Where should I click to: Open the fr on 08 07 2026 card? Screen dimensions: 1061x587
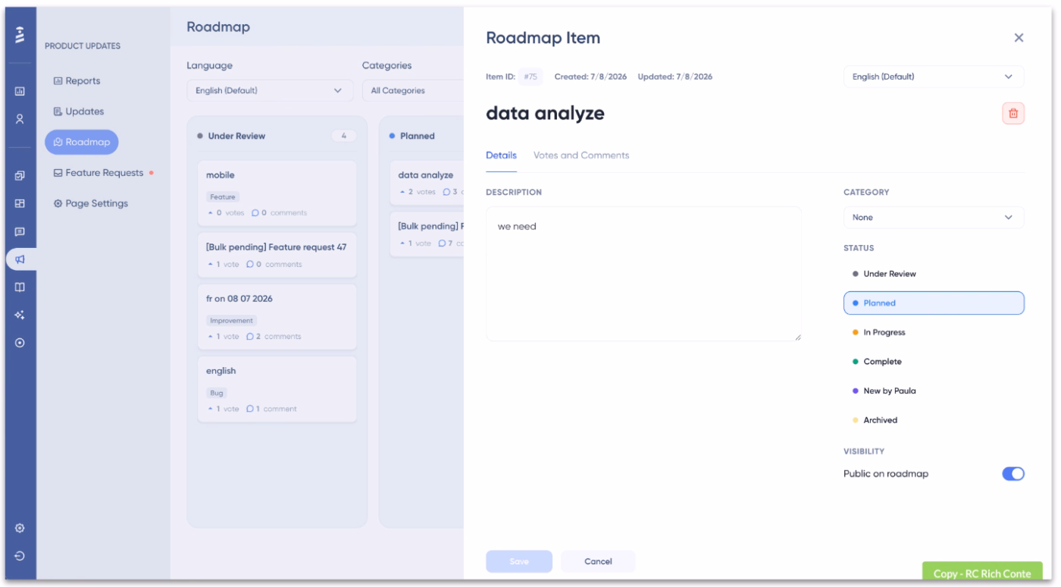click(x=277, y=316)
